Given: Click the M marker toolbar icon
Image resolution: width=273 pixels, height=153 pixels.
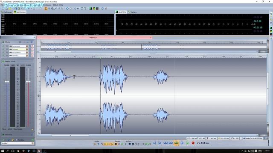Looking at the screenshot, I should (78, 8).
